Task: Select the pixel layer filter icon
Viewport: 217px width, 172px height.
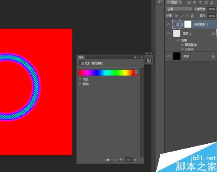Action: (189, 3)
